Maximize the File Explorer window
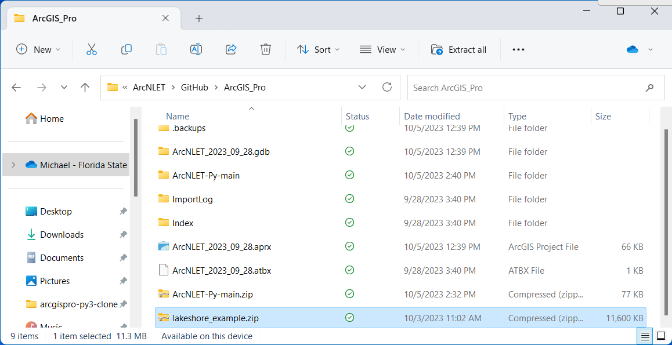The image size is (672, 345). click(620, 11)
